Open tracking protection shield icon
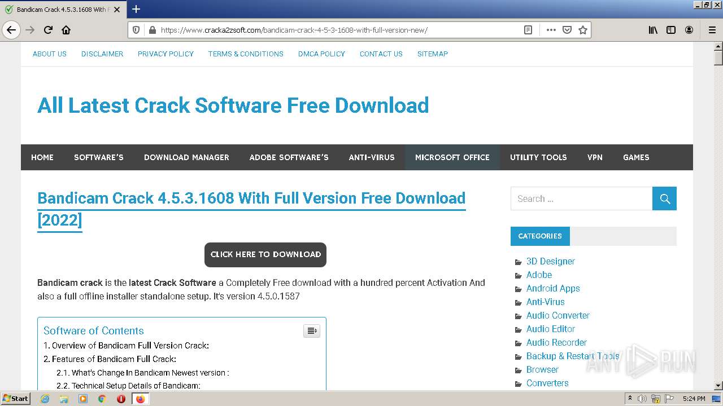Viewport: 723px width, 406px height. click(x=136, y=30)
